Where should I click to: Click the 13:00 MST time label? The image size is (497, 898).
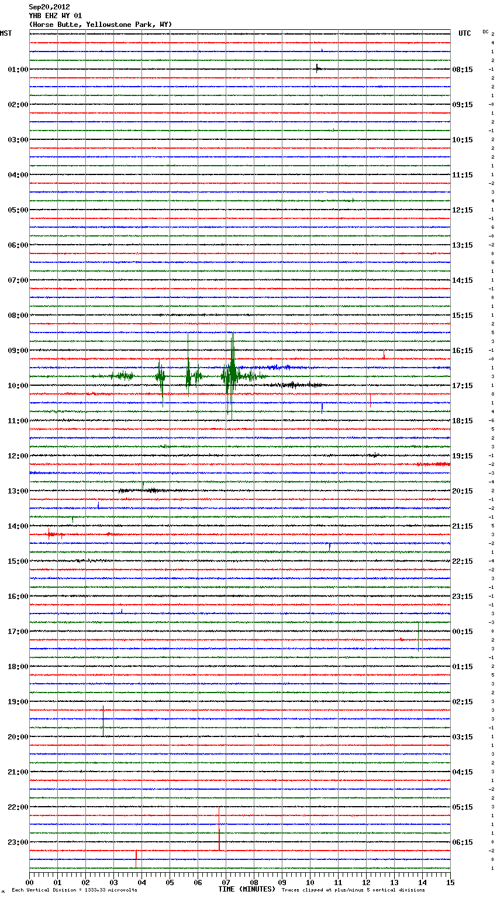pos(18,491)
